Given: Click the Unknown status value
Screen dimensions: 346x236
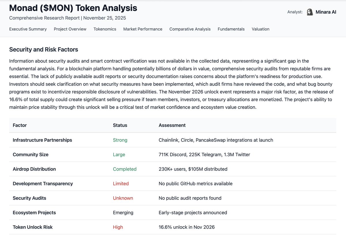Looking at the screenshot, I should pyautogui.click(x=123, y=198).
